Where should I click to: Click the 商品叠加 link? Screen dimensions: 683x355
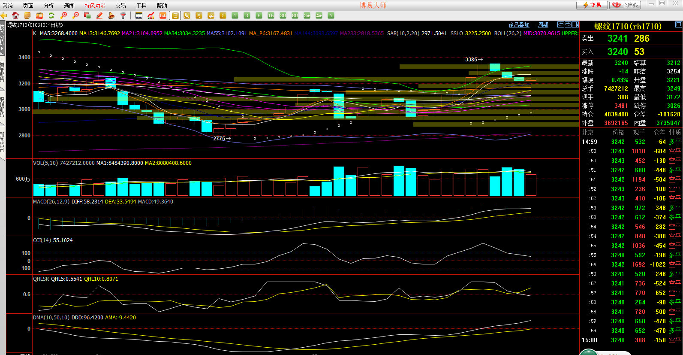(x=519, y=25)
